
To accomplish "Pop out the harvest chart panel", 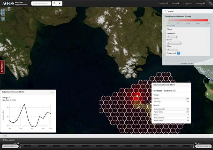I will 51,92.
